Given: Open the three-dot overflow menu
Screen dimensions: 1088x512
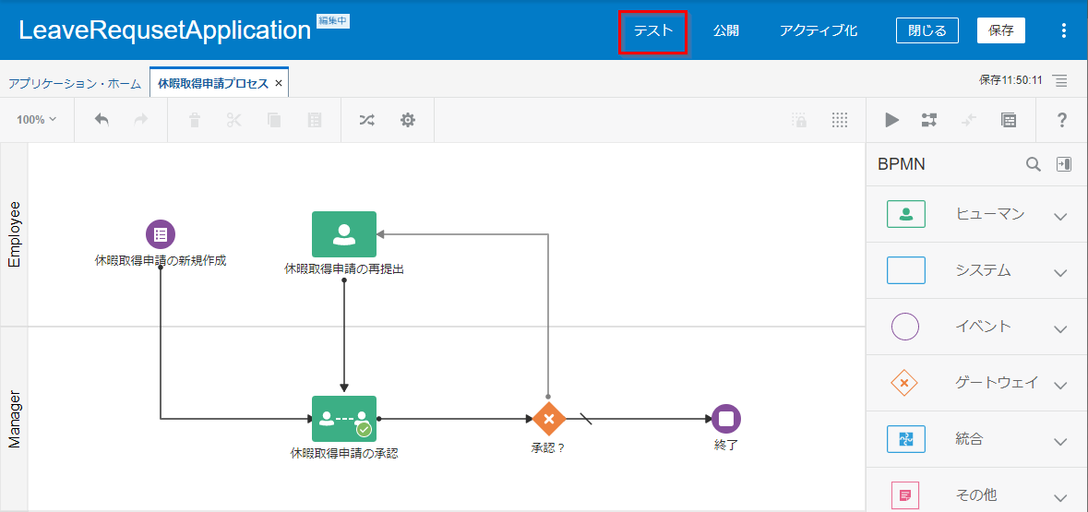Looking at the screenshot, I should [1064, 30].
